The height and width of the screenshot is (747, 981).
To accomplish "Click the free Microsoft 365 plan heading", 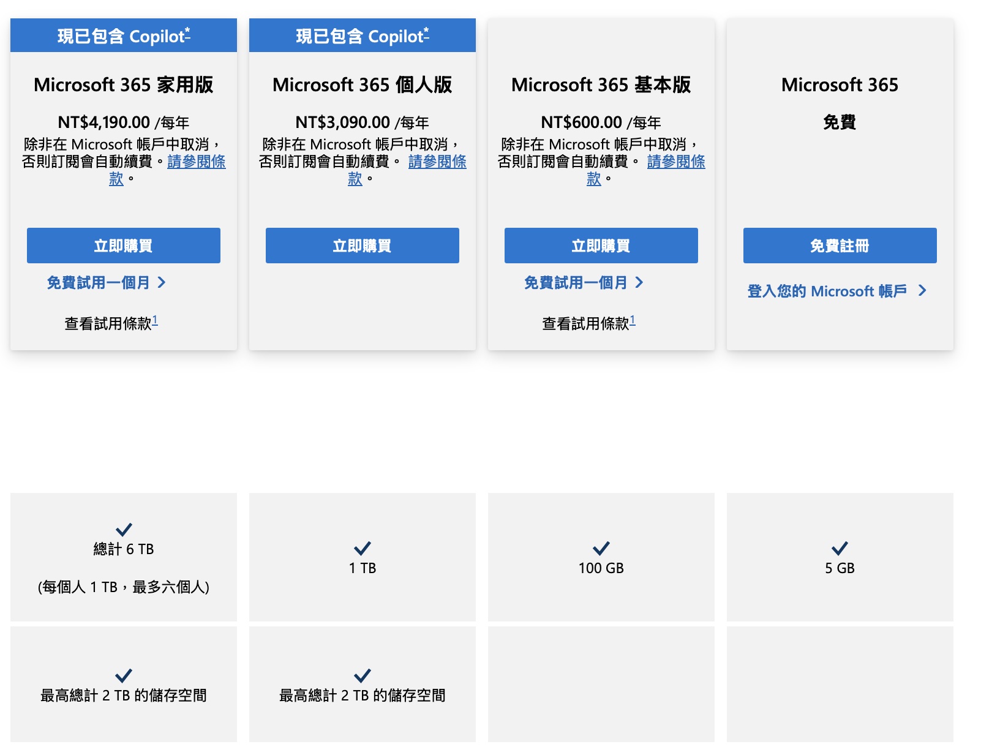I will 840,84.
